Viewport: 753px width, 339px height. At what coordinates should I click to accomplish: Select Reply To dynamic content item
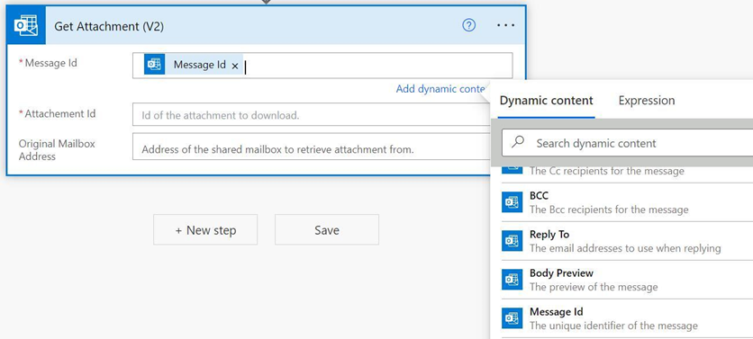(627, 241)
